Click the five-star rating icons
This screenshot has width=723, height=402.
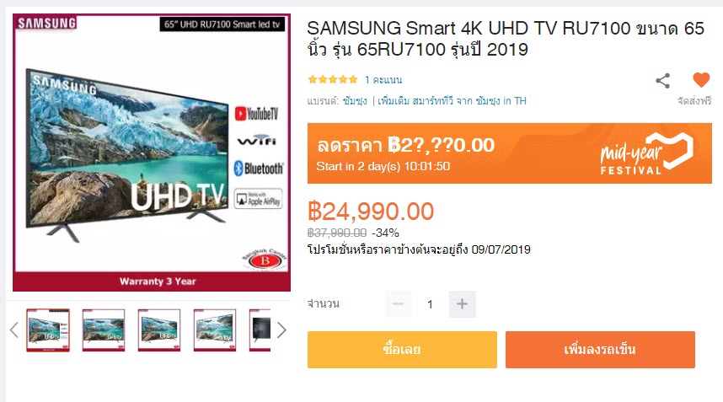coord(333,79)
